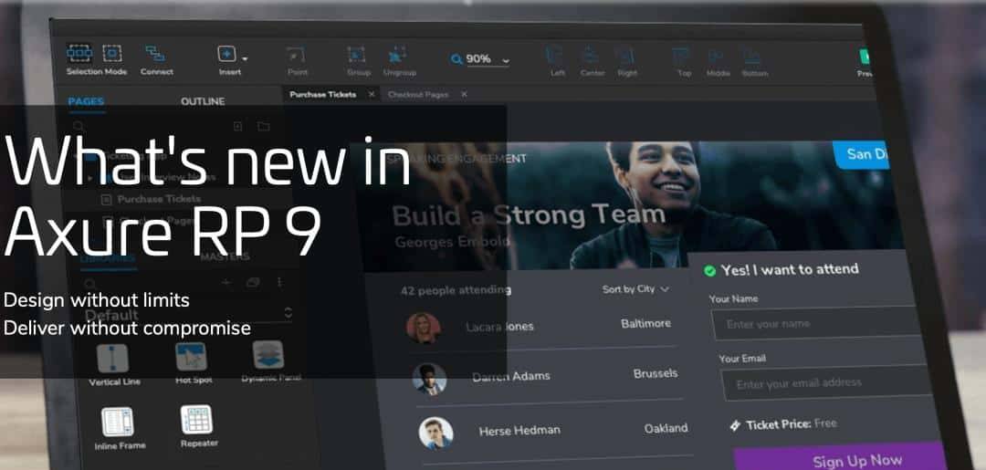Align selection Middle
986x470 pixels.
coord(716,57)
